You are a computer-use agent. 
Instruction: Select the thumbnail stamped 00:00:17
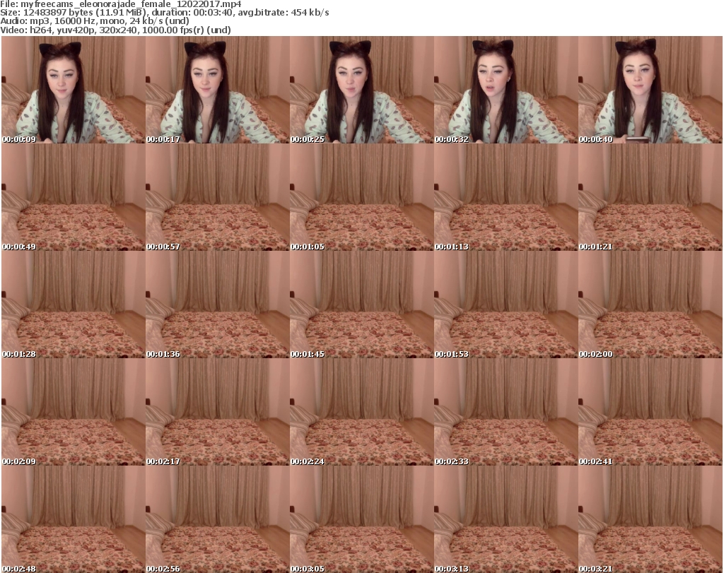click(x=218, y=90)
